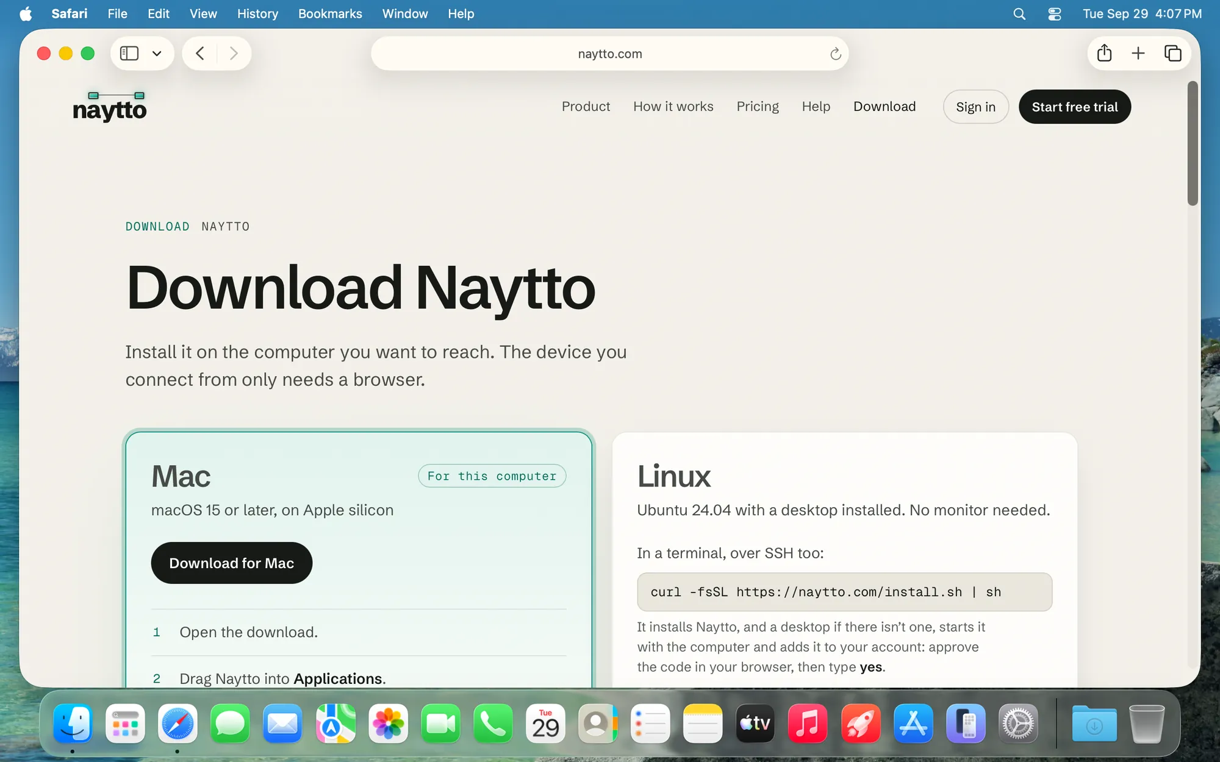1220x762 pixels.
Task: Reload the naytto.com page
Action: pos(835,54)
